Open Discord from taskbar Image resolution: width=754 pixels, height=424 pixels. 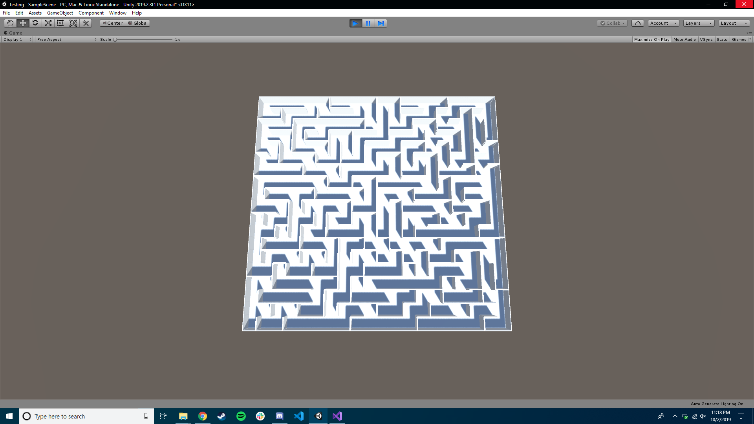280,416
